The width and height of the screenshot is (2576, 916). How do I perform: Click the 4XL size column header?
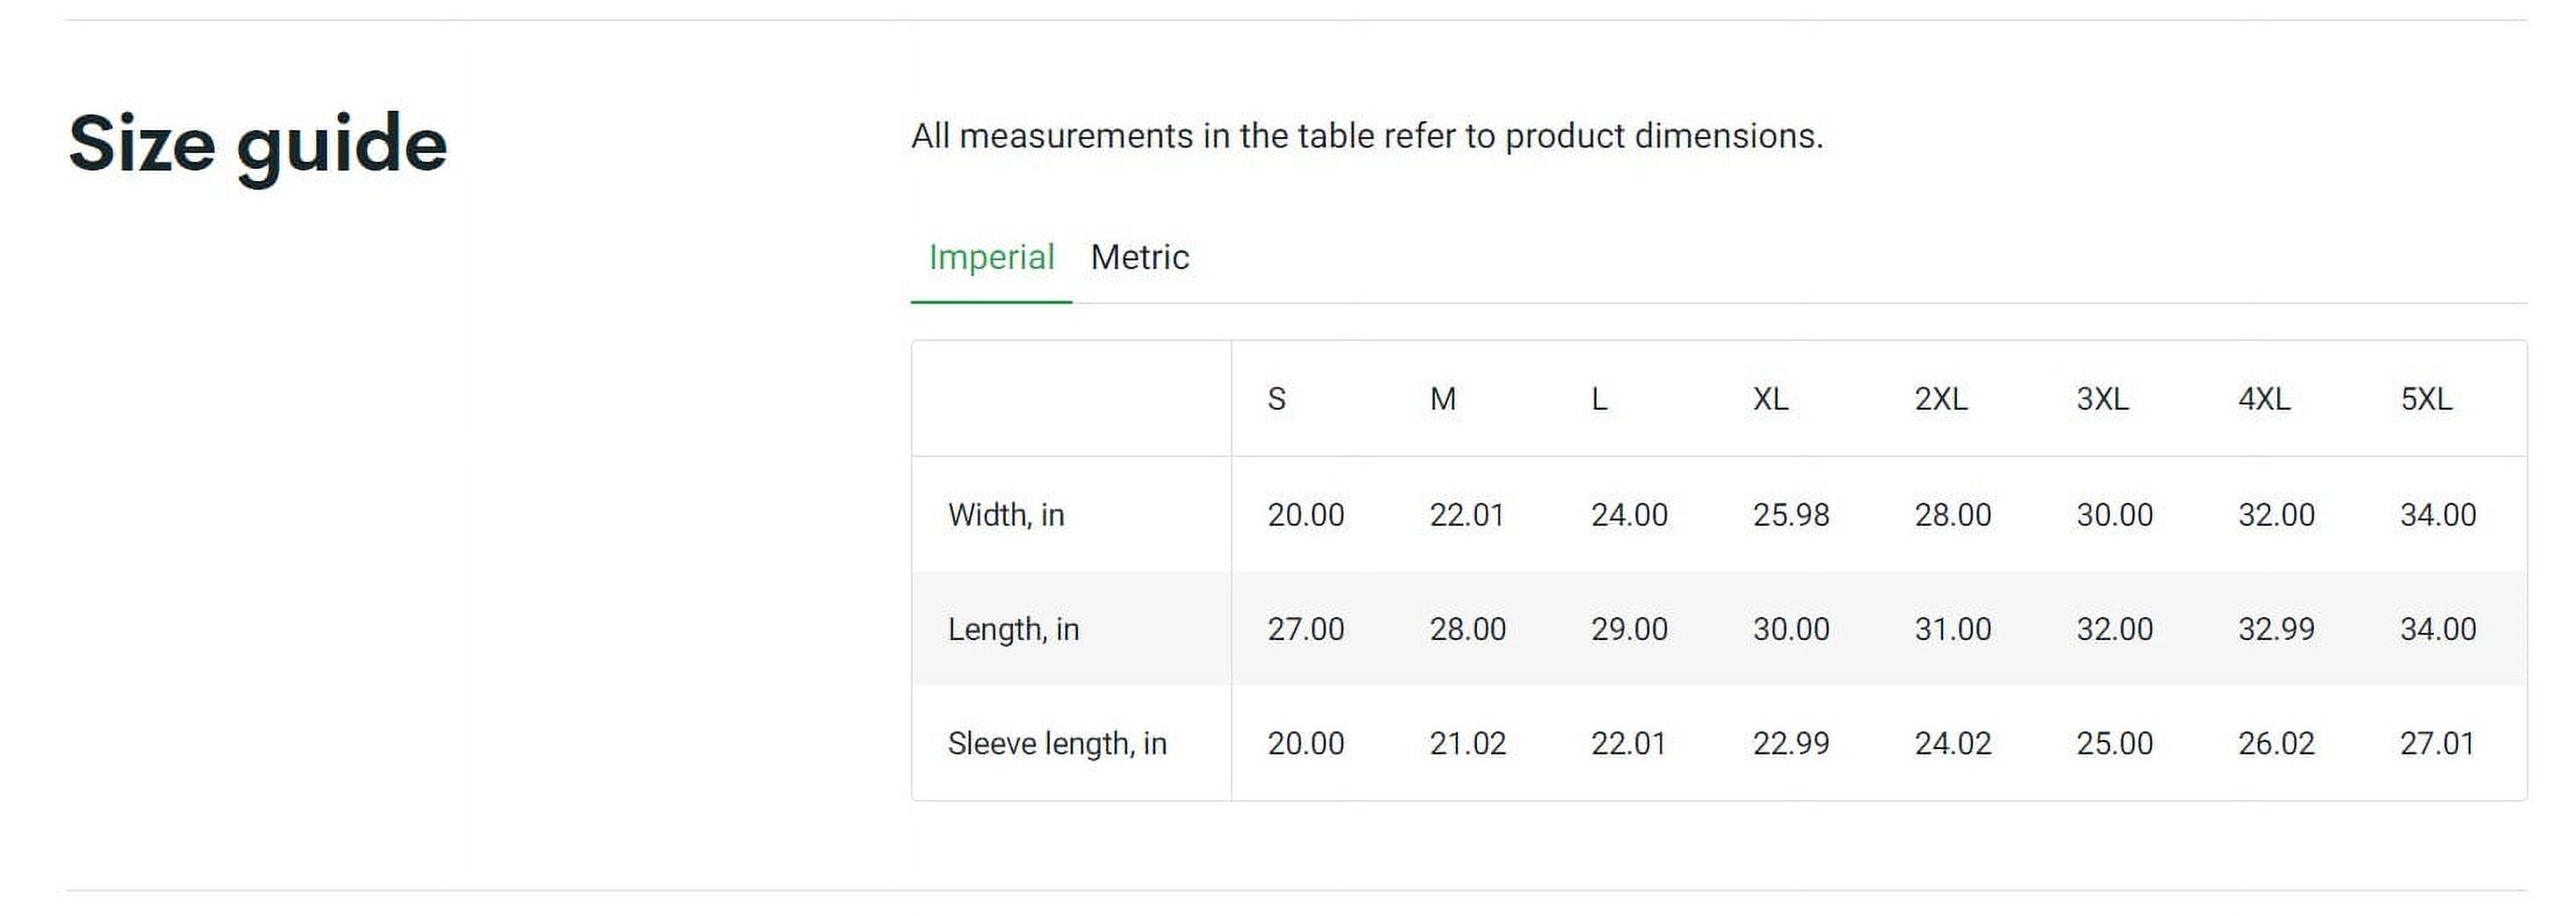click(2264, 399)
